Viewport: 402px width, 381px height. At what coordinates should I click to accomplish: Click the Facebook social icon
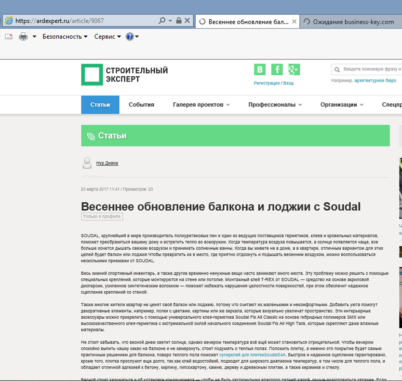(277, 69)
